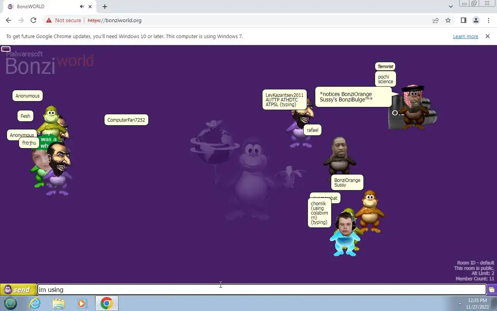The height and width of the screenshot is (311, 497).
Task: Click the Room ID - default text
Action: [x=476, y=263]
